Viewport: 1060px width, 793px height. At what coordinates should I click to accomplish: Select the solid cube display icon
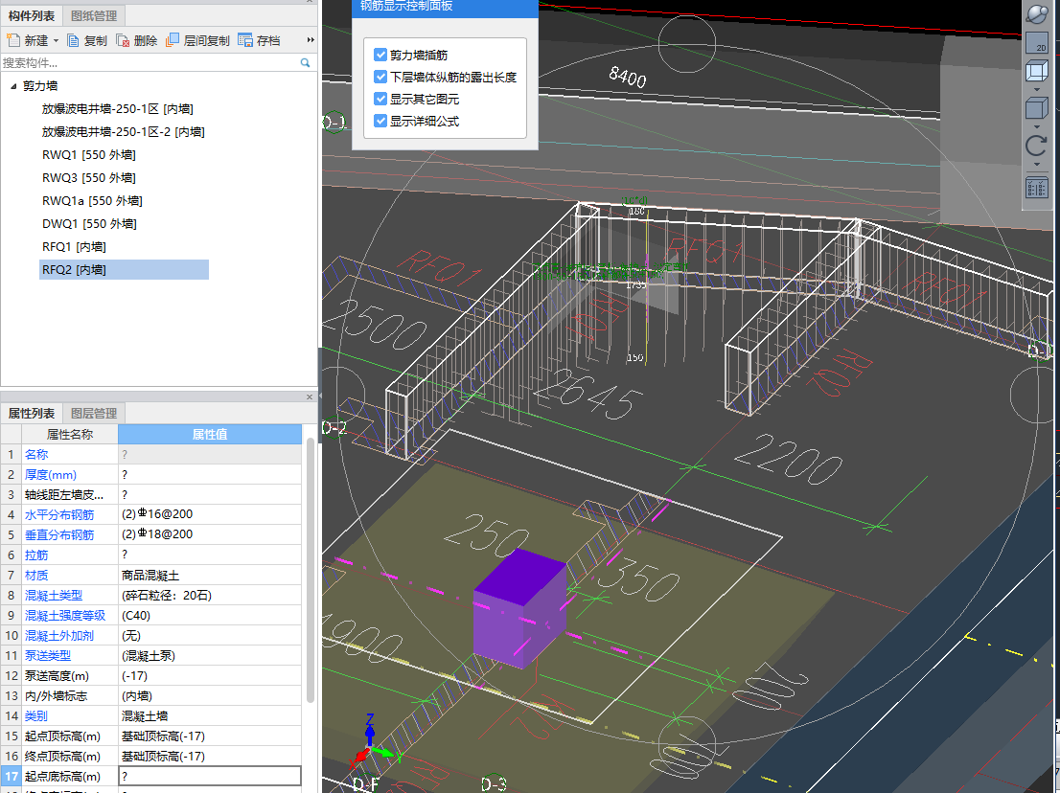pyautogui.click(x=1037, y=108)
